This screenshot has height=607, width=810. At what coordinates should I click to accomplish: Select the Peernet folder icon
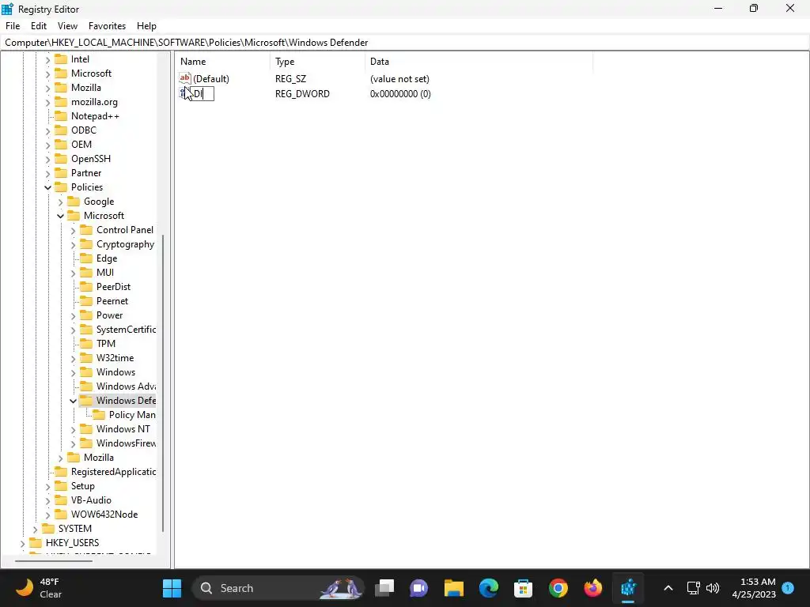(86, 300)
